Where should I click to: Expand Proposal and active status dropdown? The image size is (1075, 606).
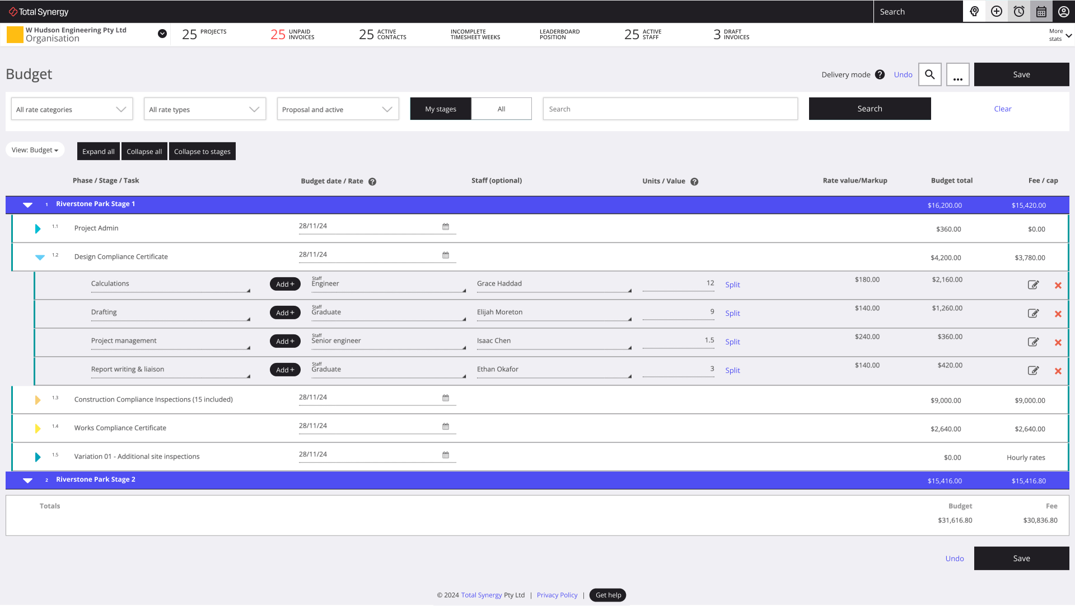point(387,109)
